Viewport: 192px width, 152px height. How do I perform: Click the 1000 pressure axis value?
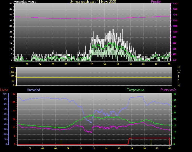coord(175,32)
